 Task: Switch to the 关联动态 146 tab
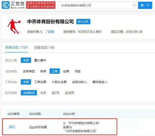(x=44, y=47)
